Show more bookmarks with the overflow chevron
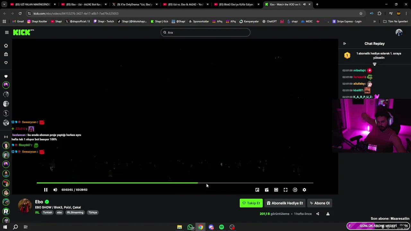411x231 pixels. point(374,21)
